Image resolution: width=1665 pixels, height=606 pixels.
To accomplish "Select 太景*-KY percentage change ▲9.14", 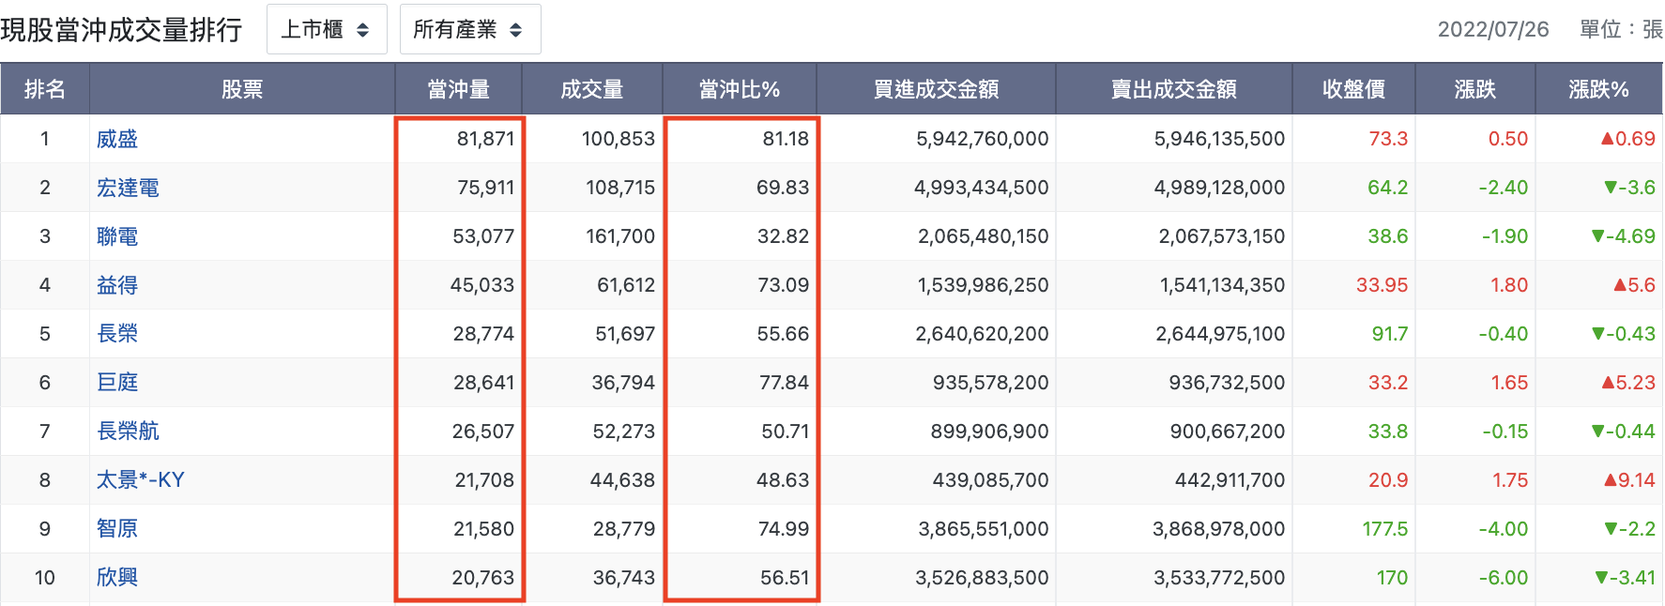I will (1629, 480).
